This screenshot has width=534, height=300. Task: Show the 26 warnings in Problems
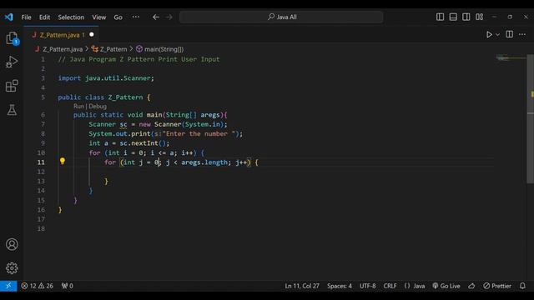click(x=46, y=286)
